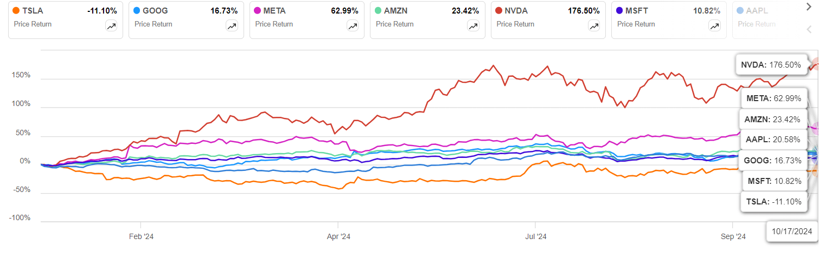Image resolution: width=825 pixels, height=258 pixels.
Task: Click the trend chart icon in TSLA card
Action: (x=111, y=25)
